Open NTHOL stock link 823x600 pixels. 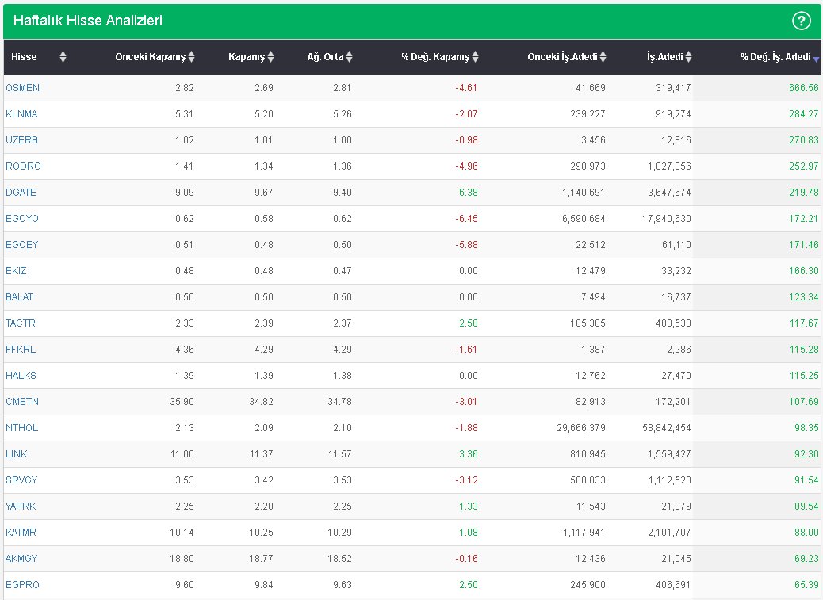(22, 428)
